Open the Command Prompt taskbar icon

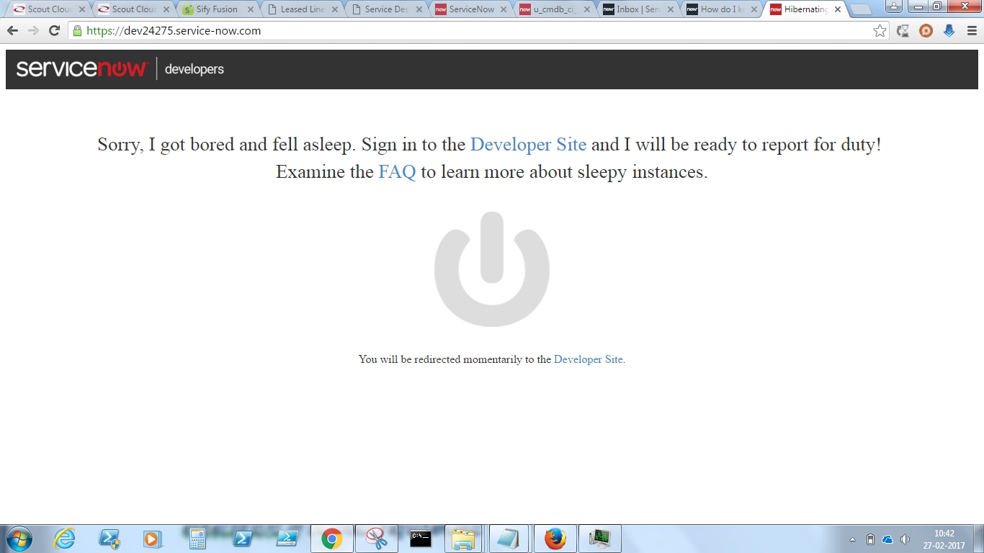coord(421,539)
